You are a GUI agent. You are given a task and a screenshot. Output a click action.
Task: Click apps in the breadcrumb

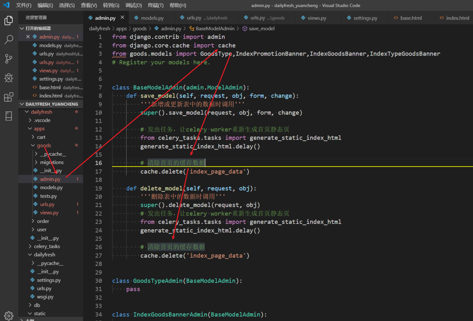click(x=121, y=29)
